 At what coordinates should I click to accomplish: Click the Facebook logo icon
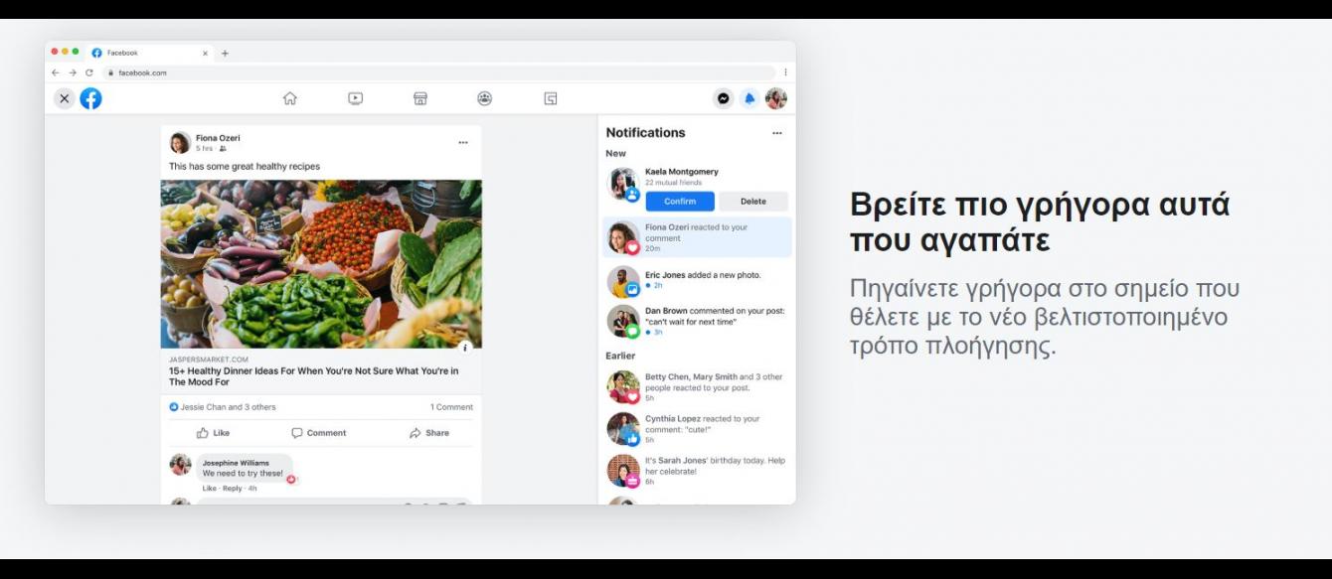(x=90, y=98)
